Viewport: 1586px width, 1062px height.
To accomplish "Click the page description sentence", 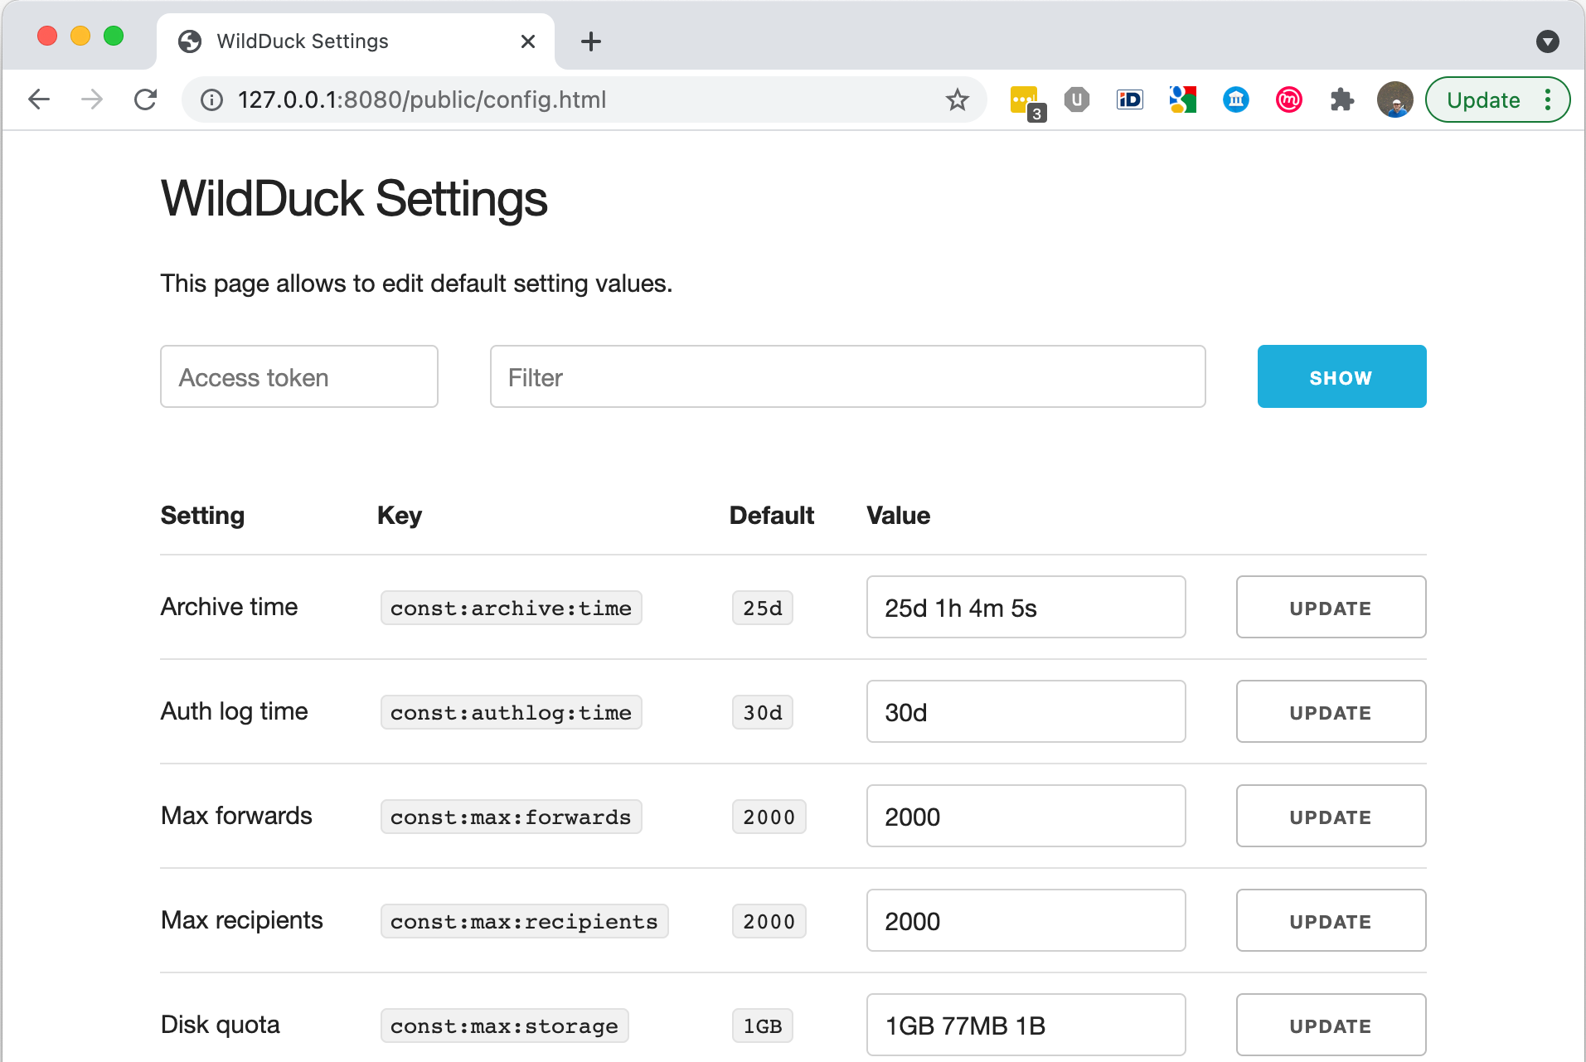I will tap(416, 284).
